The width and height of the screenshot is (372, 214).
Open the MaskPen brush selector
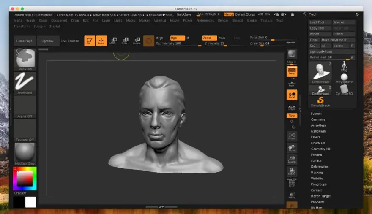tap(25, 60)
